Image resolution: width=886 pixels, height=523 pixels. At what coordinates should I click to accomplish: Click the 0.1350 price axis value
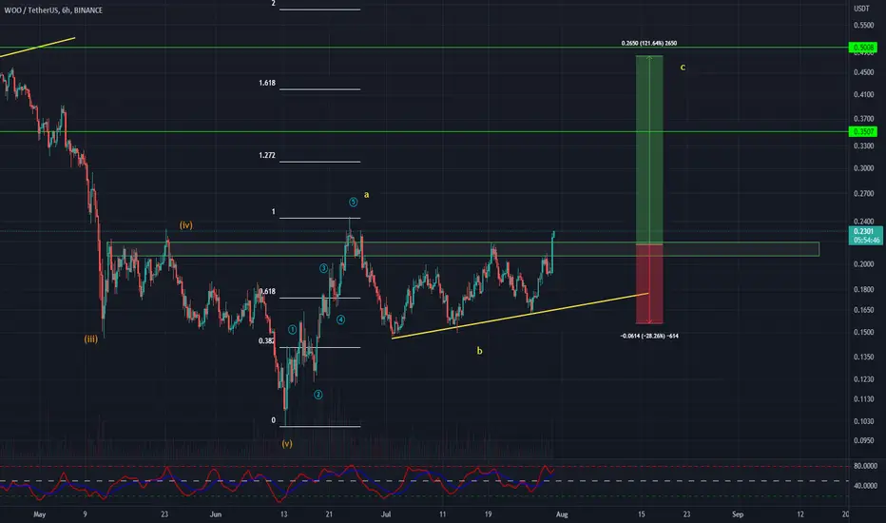point(863,357)
